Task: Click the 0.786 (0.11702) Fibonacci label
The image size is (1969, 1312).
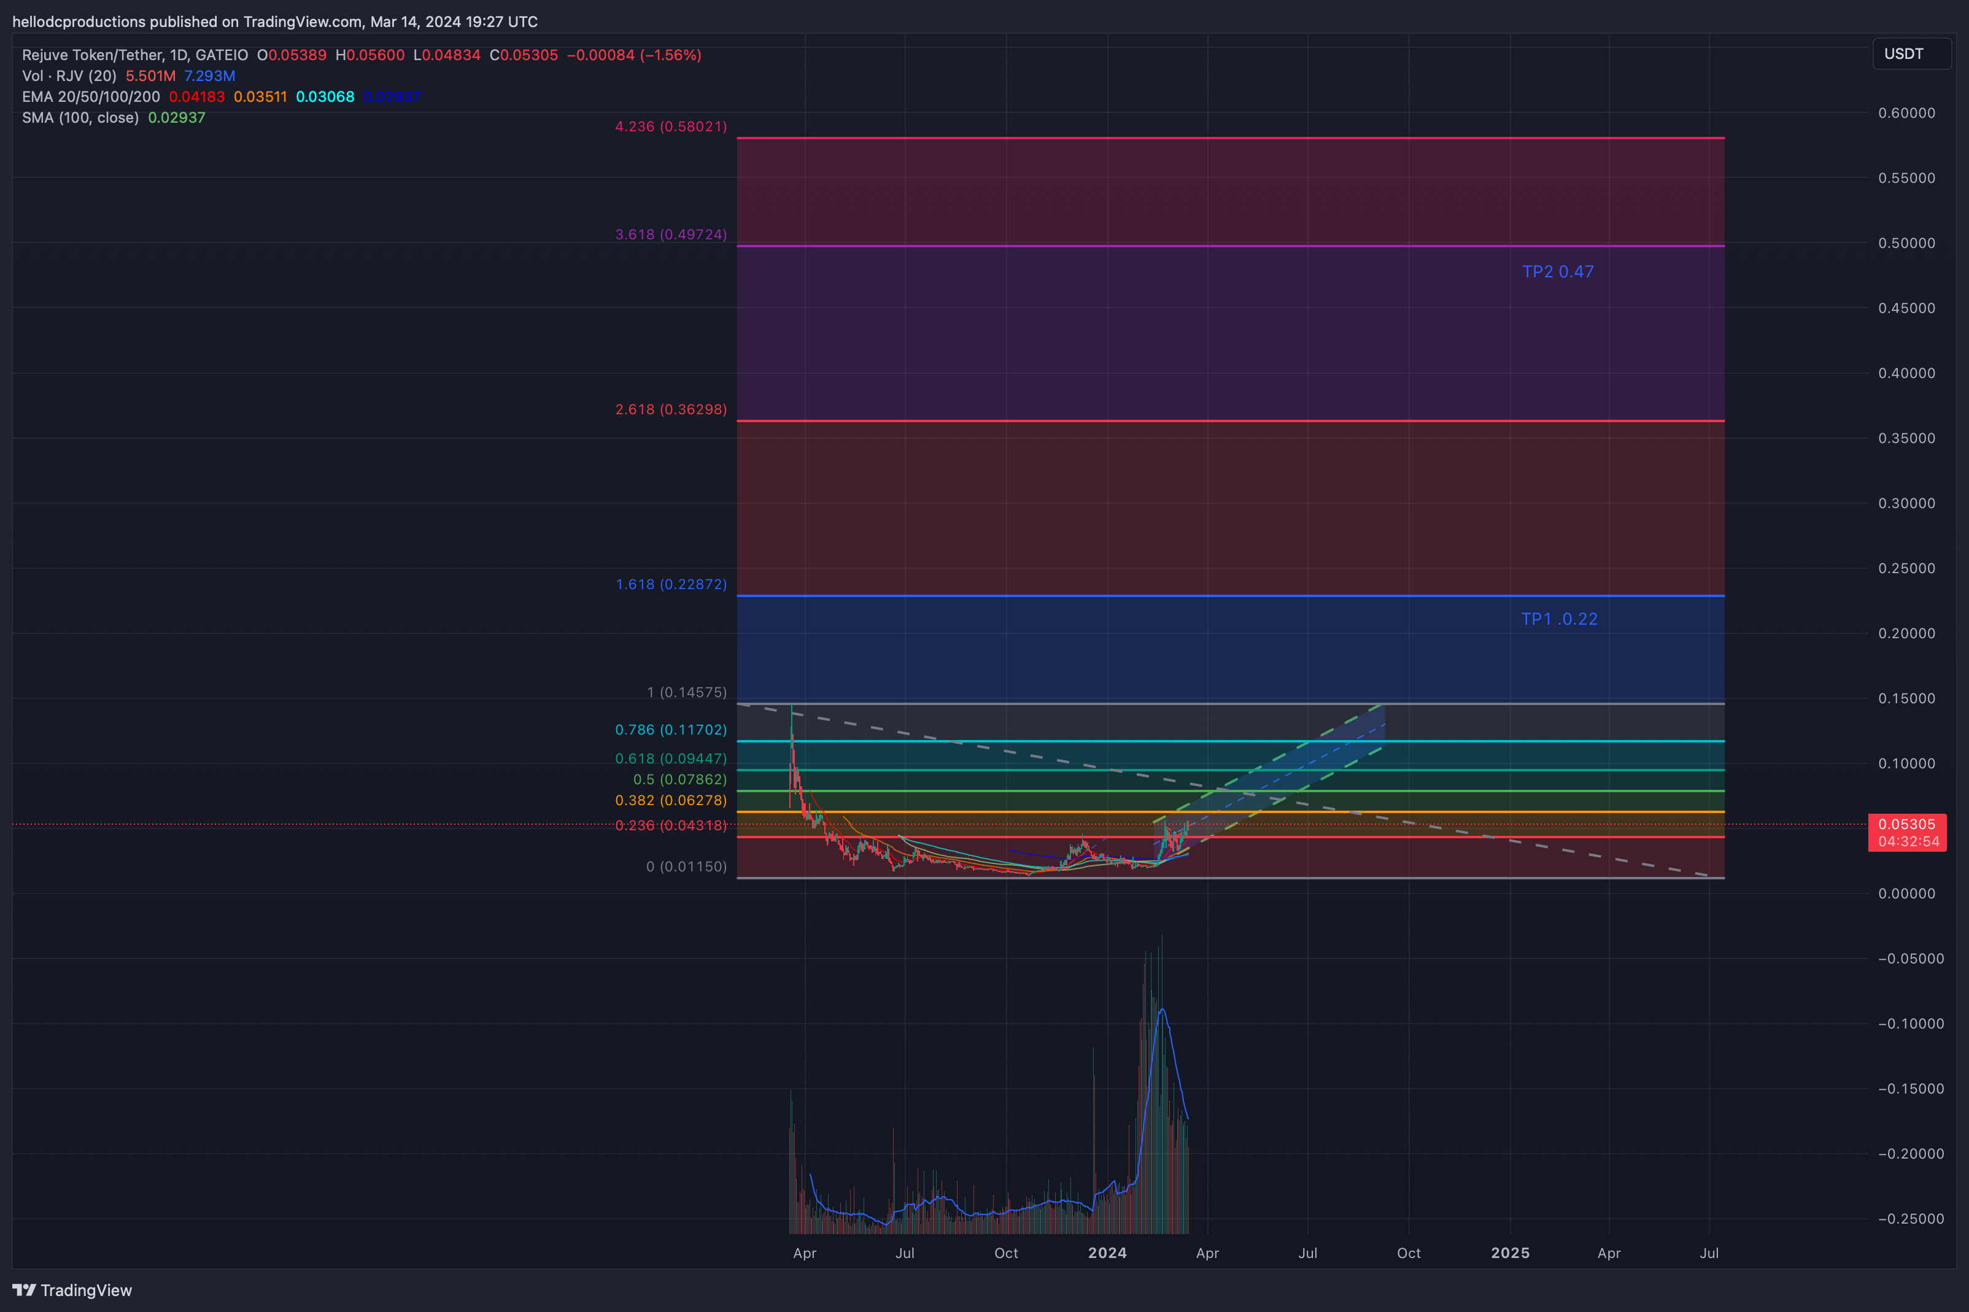Action: [671, 730]
